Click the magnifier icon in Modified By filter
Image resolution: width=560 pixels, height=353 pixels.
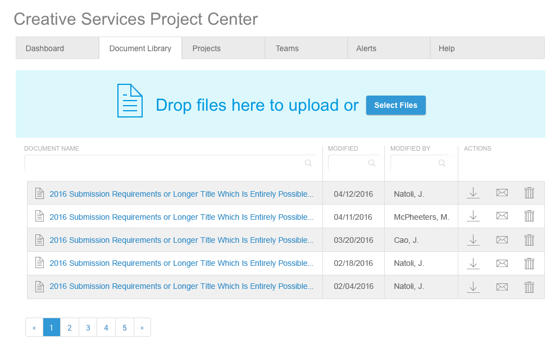pyautogui.click(x=442, y=163)
